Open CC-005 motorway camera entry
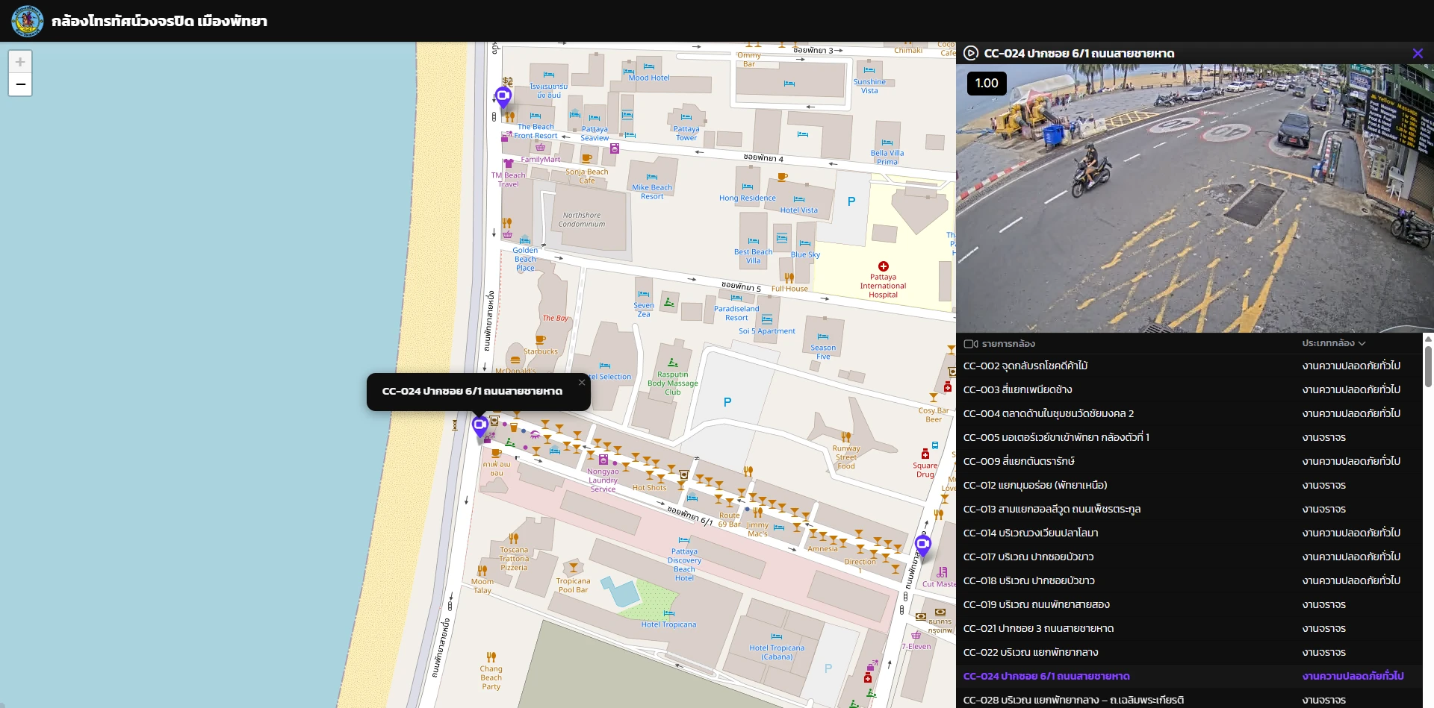This screenshot has height=708, width=1434. click(1056, 437)
